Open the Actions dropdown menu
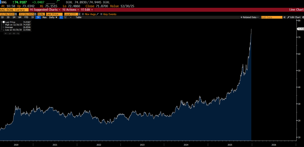The height and width of the screenshot is (147, 304). tap(71, 10)
